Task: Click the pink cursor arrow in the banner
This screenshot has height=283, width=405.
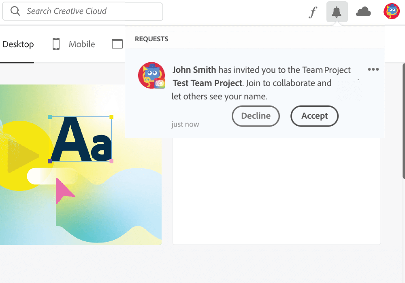Action: [64, 189]
